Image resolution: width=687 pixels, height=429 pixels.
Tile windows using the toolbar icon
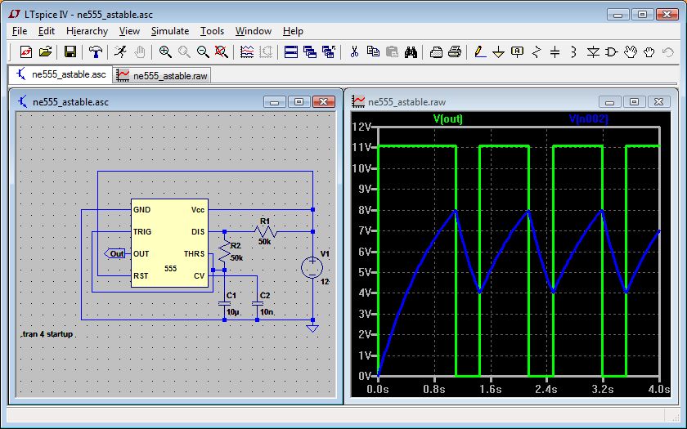(x=291, y=52)
